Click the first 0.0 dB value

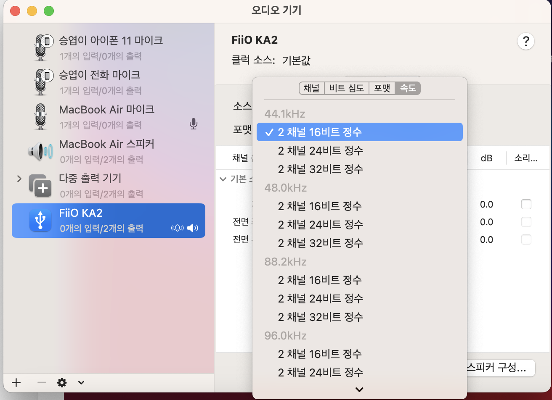coord(487,205)
